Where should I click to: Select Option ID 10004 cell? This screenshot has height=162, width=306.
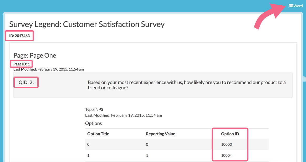click(x=226, y=155)
